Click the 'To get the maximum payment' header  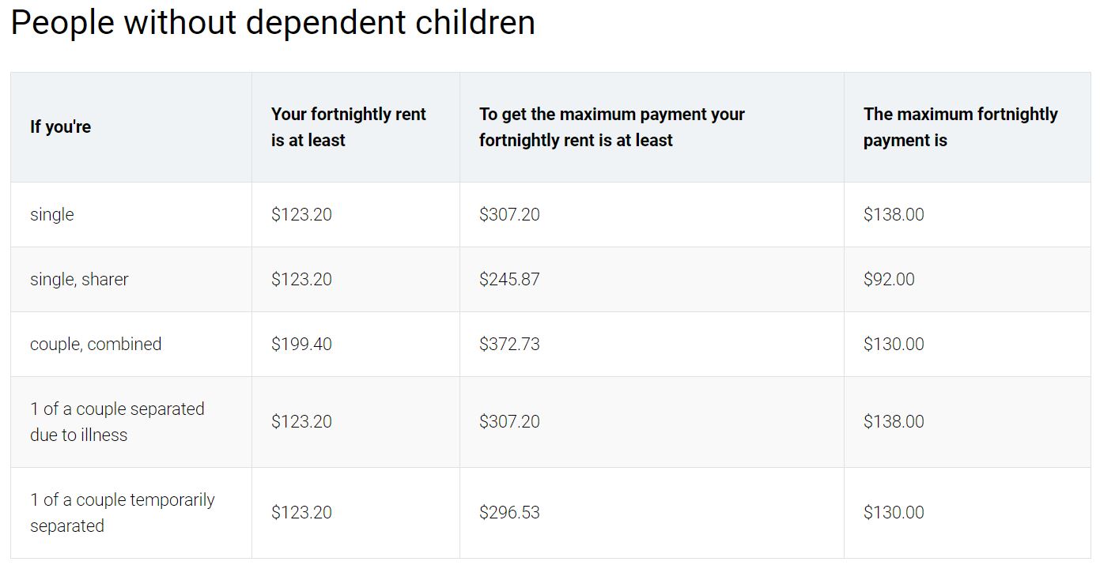[612, 126]
